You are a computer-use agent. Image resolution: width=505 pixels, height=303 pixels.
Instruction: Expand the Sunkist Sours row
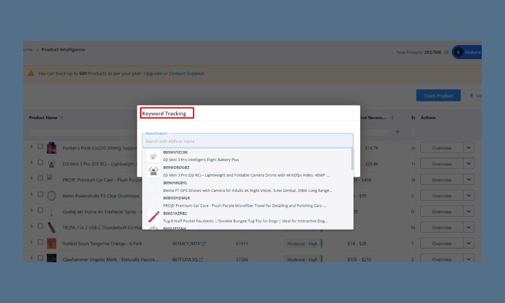(31, 242)
